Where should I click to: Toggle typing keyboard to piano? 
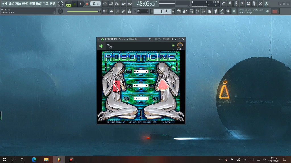click(105, 11)
